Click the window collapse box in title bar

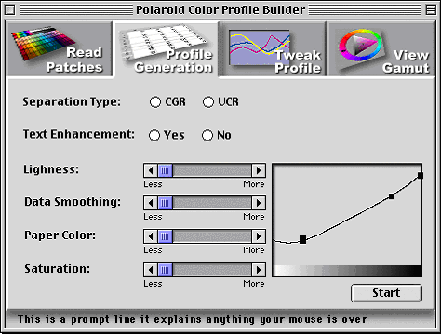(431, 10)
